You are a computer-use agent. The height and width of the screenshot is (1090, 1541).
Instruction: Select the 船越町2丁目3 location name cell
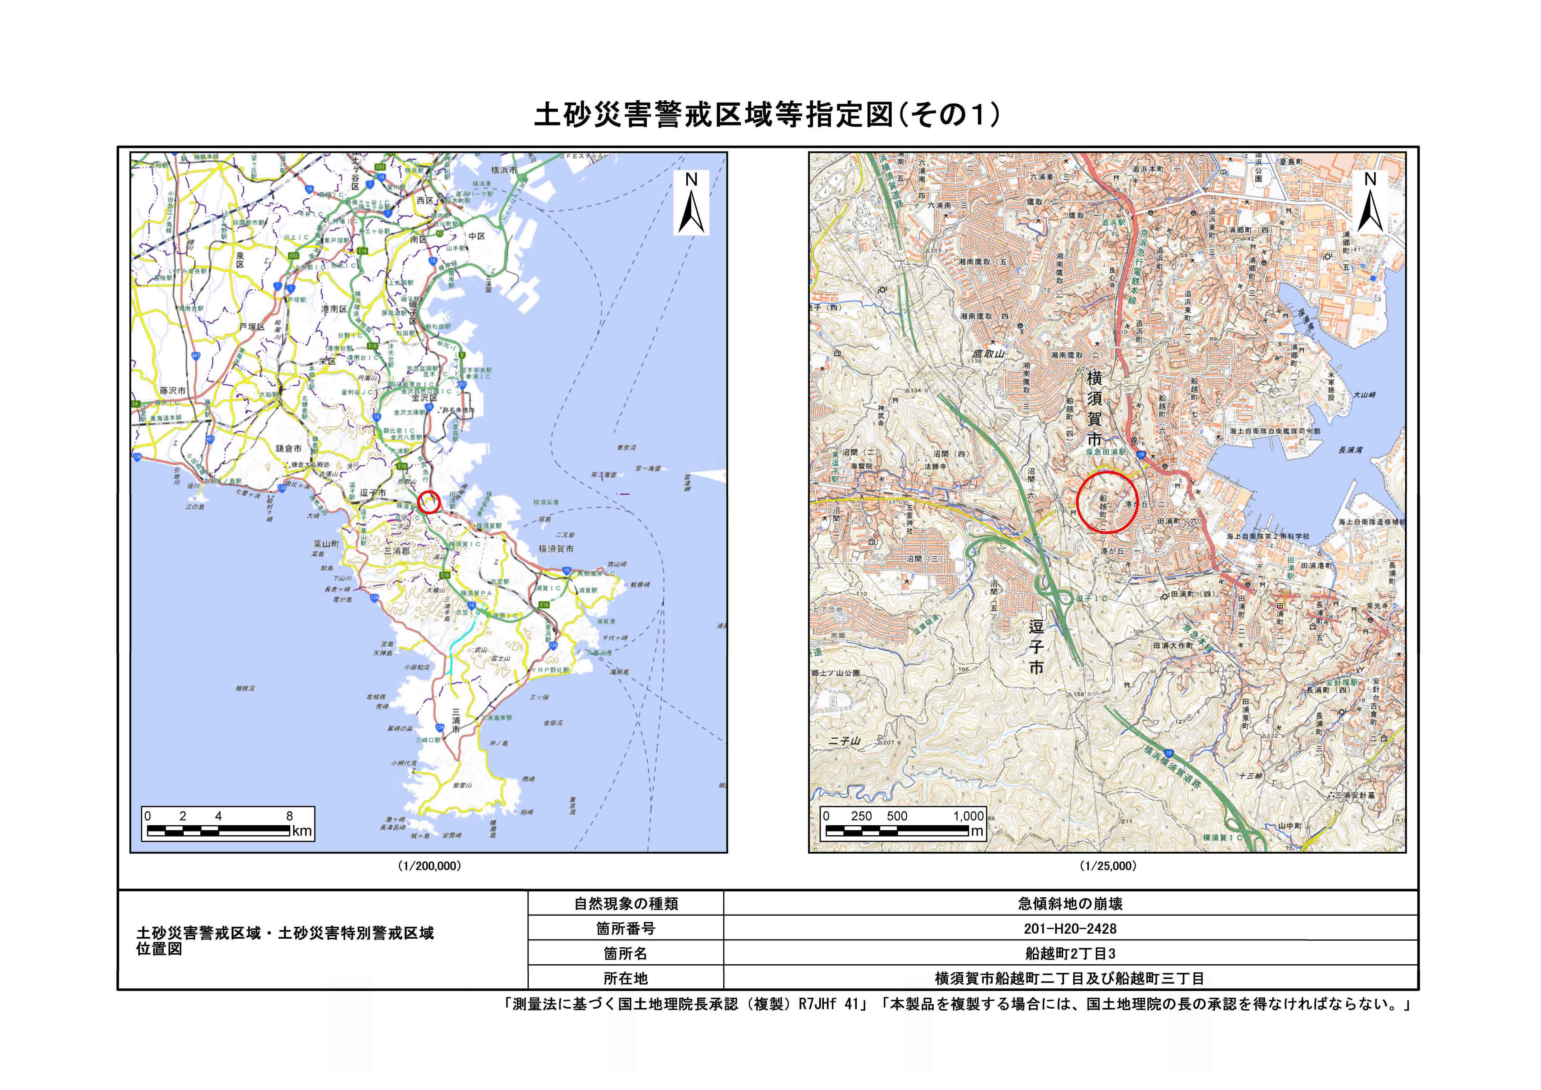pos(1070,953)
